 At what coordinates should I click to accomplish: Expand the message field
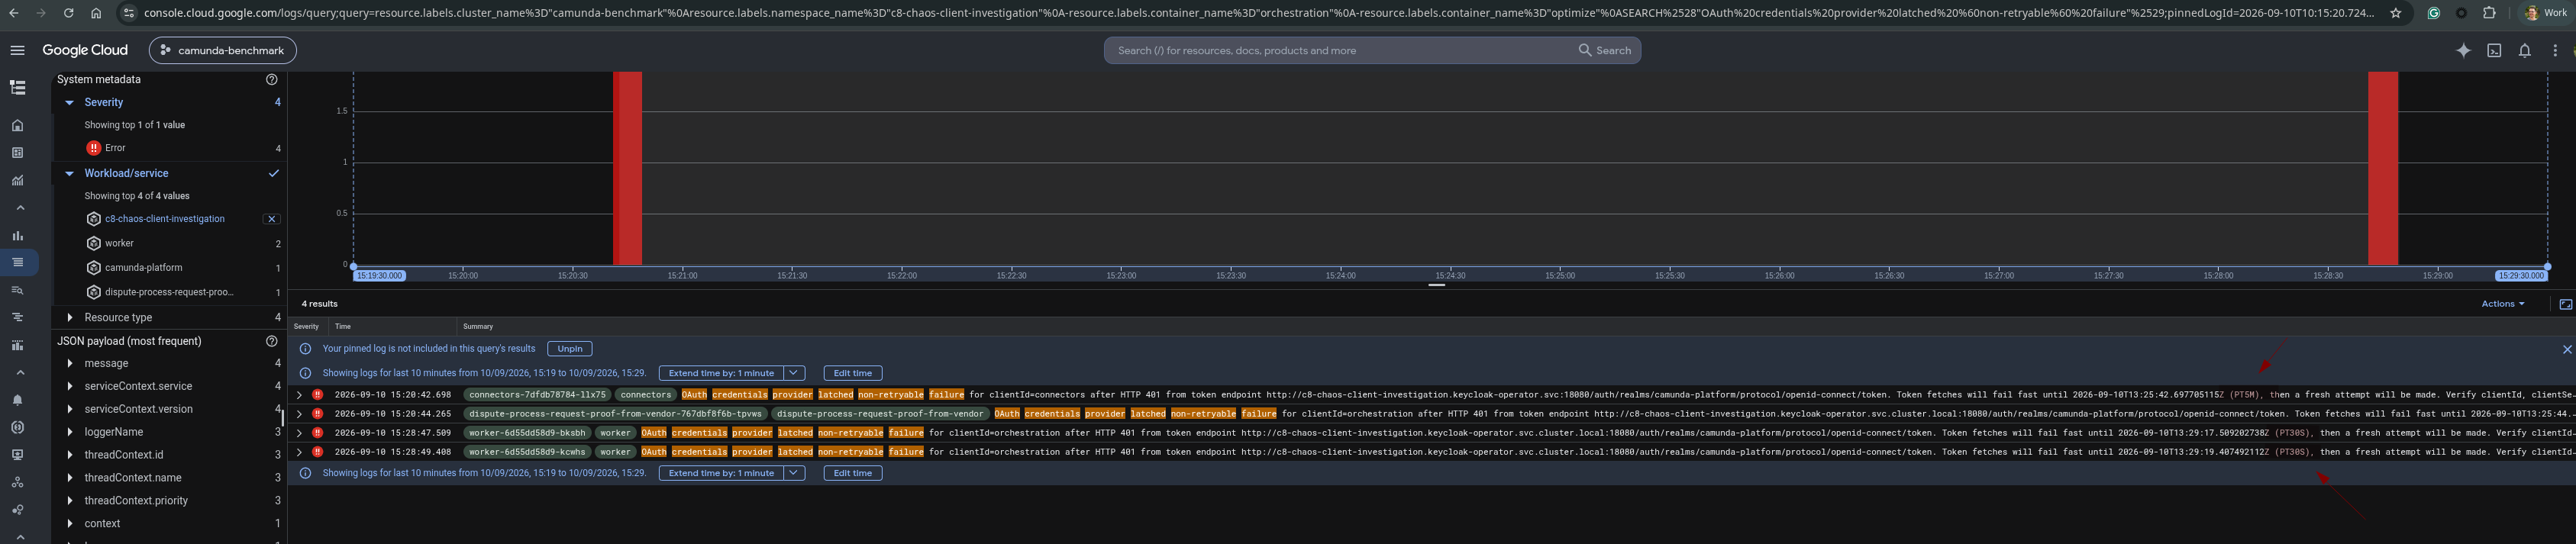pyautogui.click(x=69, y=363)
